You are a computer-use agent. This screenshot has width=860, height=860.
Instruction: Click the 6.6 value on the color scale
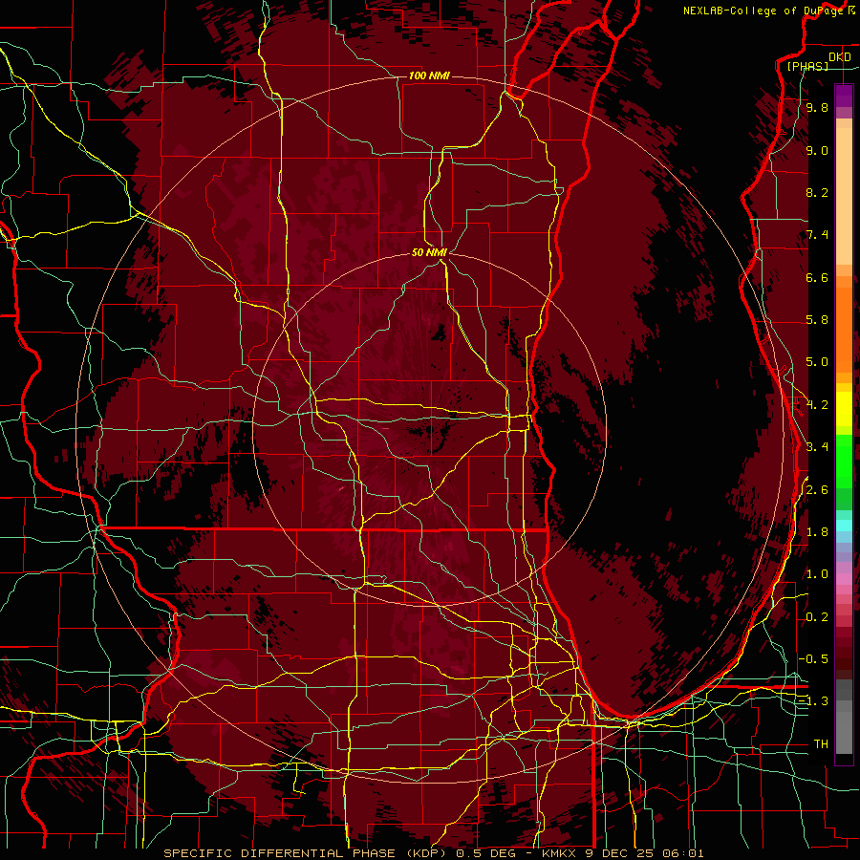click(817, 277)
